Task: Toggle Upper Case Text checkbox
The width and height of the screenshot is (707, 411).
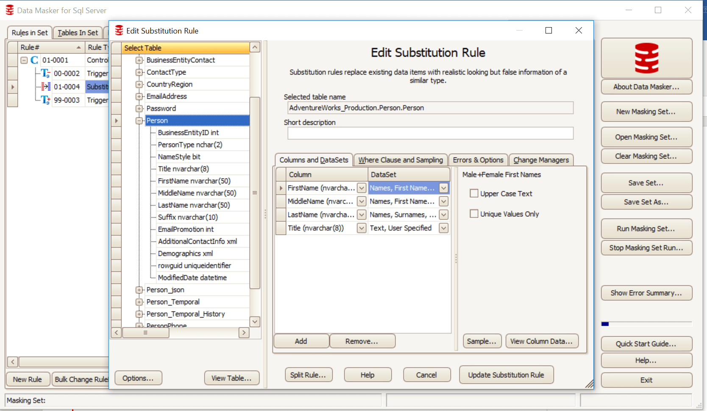Action: (474, 193)
